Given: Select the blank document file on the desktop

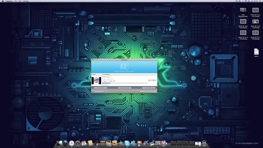Looking at the screenshot, I should (x=256, y=52).
